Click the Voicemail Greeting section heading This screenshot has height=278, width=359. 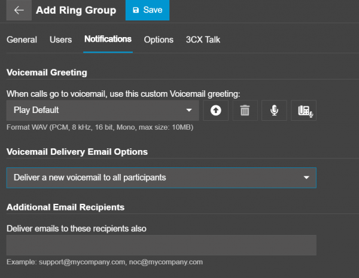[47, 72]
